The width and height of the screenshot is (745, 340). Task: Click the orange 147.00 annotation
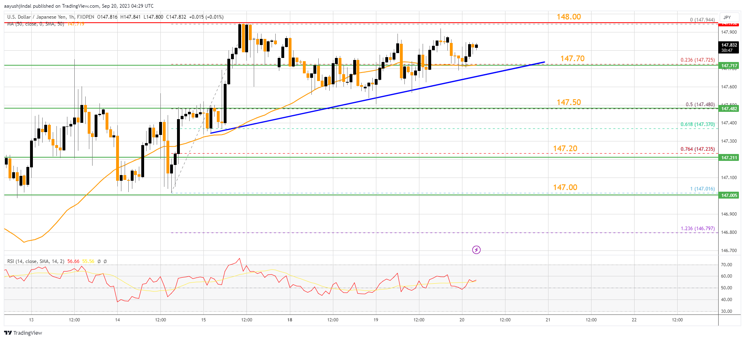(565, 187)
